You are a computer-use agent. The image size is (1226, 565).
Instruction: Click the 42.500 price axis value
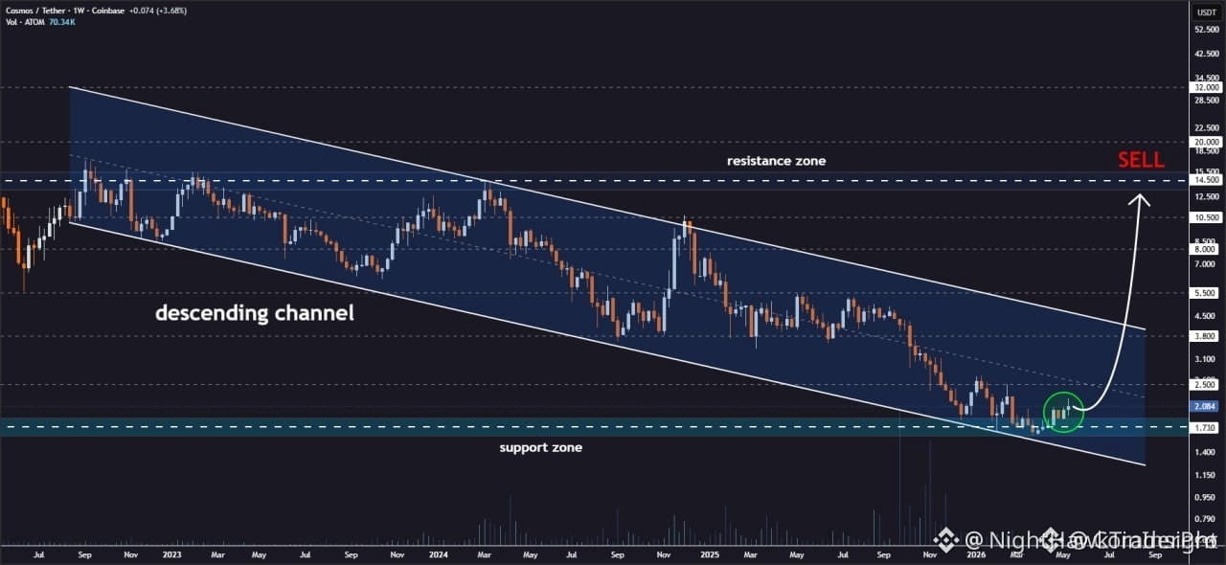click(1206, 55)
